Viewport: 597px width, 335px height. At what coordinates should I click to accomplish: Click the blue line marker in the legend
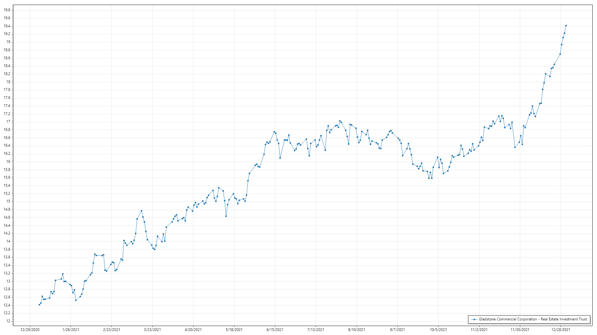(x=474, y=319)
